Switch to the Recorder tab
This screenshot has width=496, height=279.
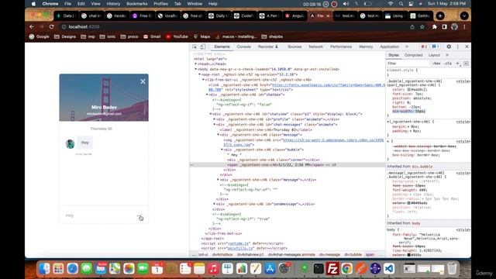point(267,46)
